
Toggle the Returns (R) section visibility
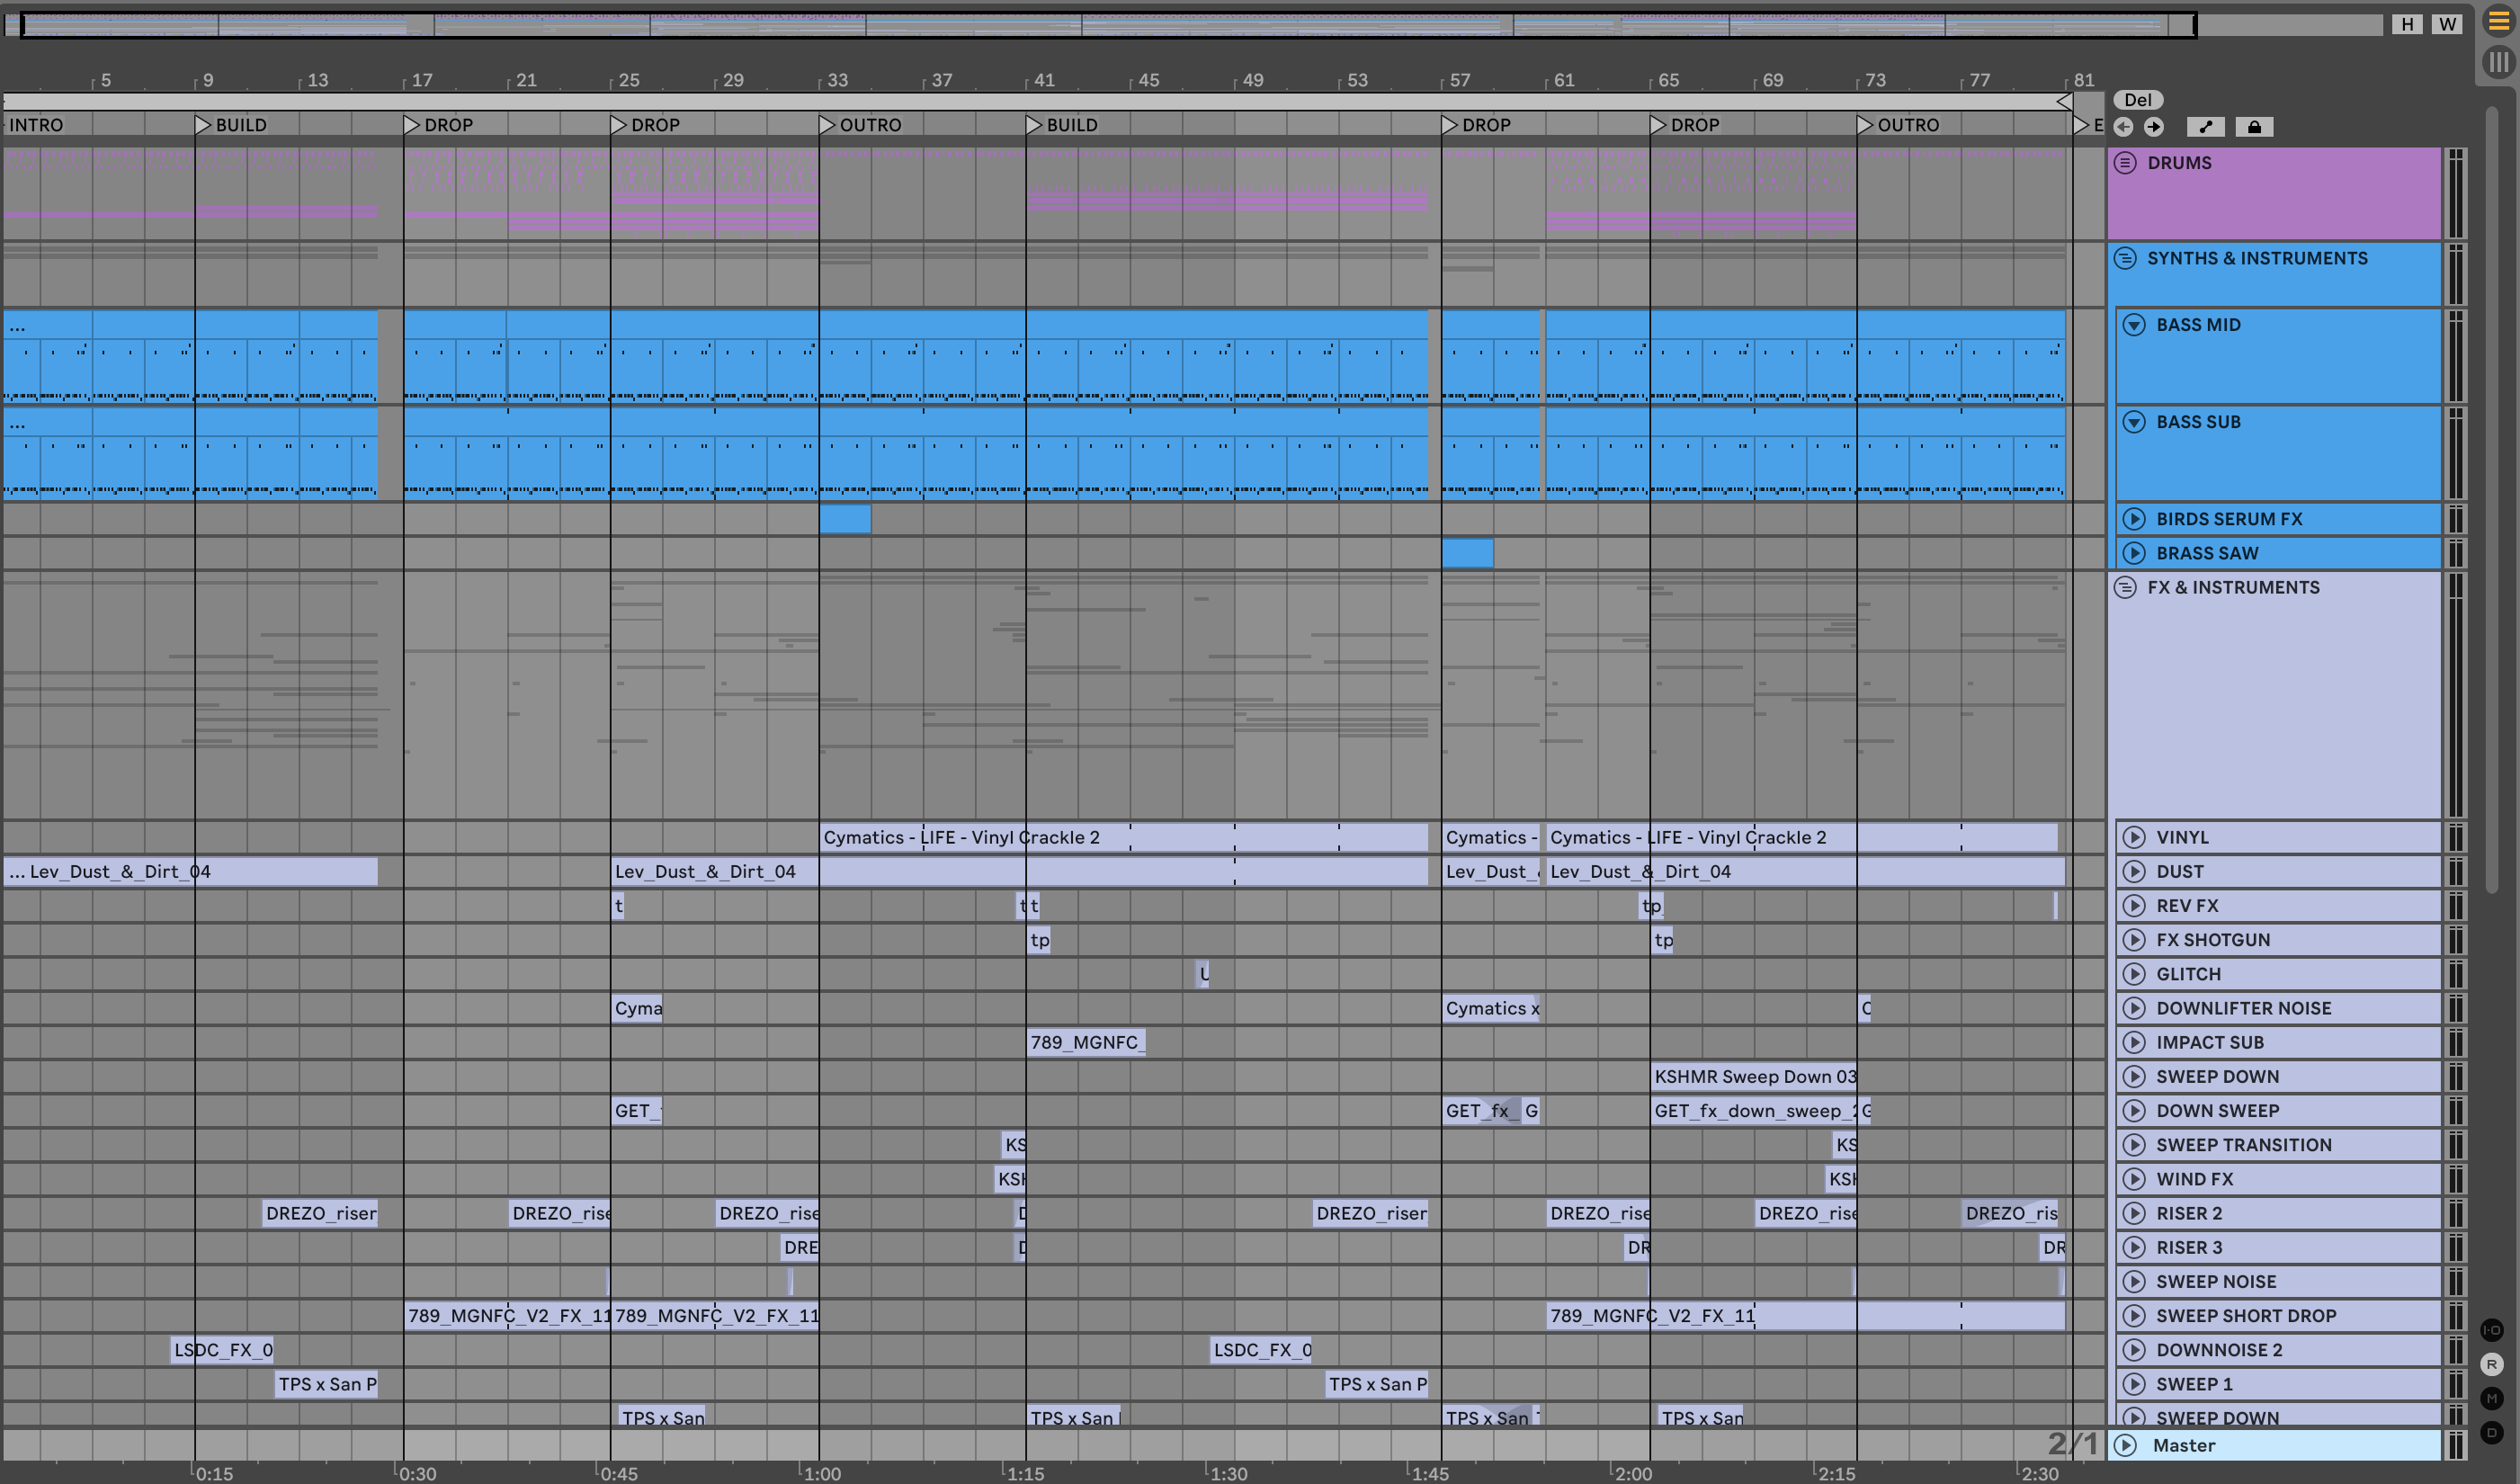coord(2491,1364)
